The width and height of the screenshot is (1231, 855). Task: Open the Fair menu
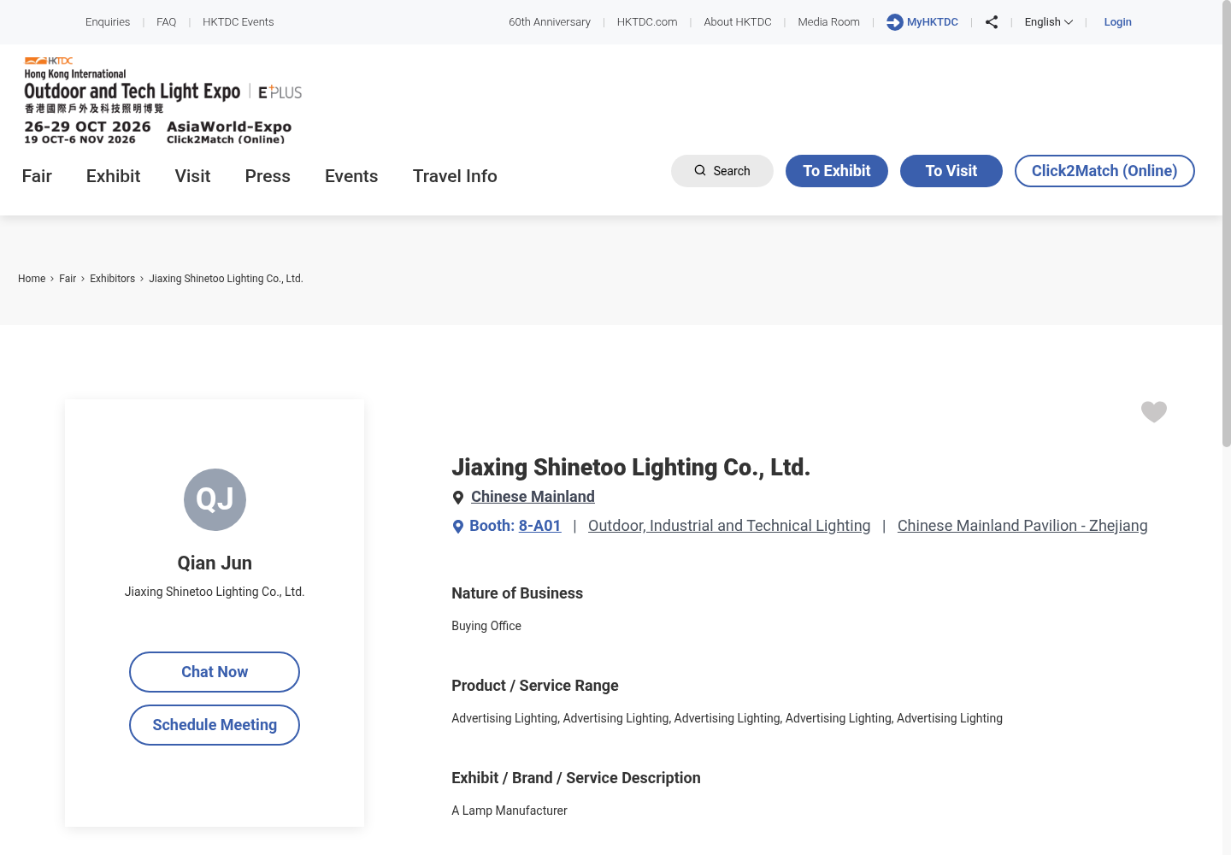coord(37,176)
